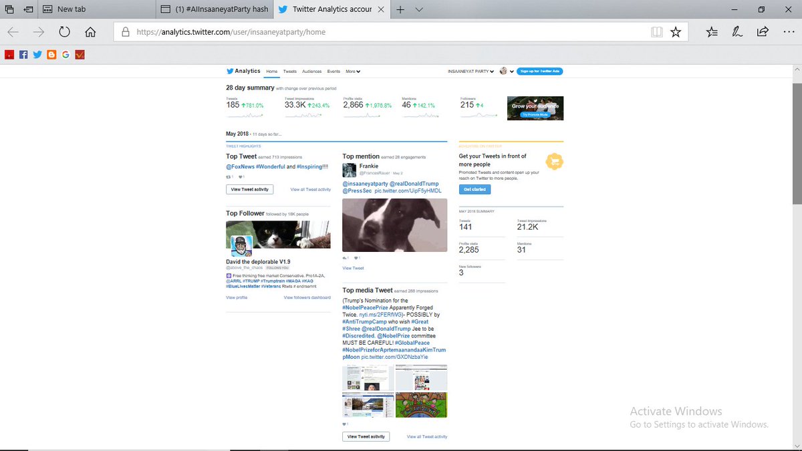Screen dimensions: 802x451
Task: Open a new tab with plus
Action: coord(400,9)
